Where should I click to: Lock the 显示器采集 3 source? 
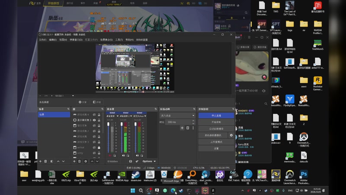pos(99,120)
